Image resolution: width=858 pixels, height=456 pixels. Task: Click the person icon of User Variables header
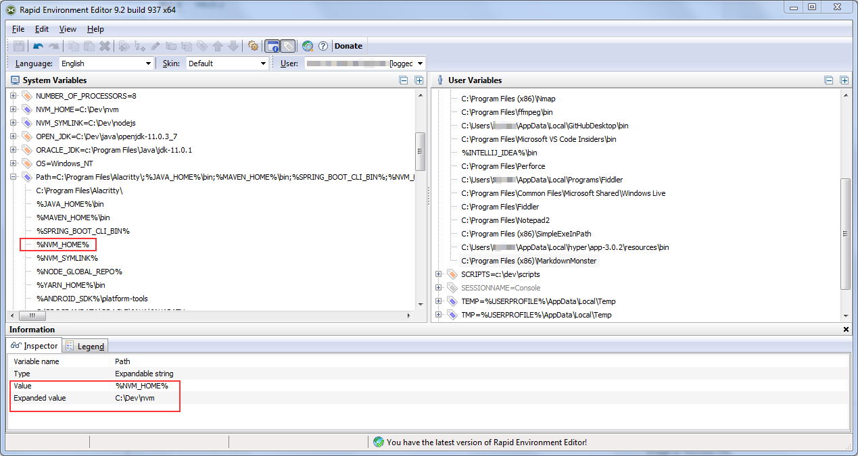tap(440, 80)
